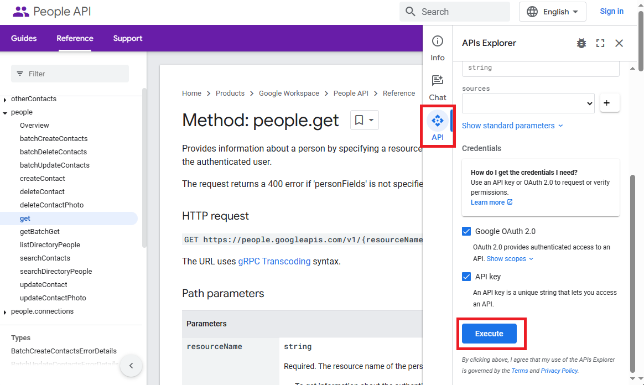
Task: Select deleteContactPhoto in the sidebar
Action: pos(52,205)
